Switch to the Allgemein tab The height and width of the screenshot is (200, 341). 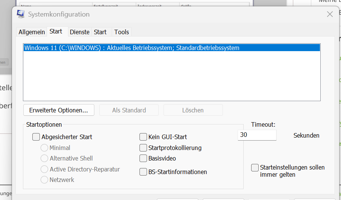tap(32, 32)
